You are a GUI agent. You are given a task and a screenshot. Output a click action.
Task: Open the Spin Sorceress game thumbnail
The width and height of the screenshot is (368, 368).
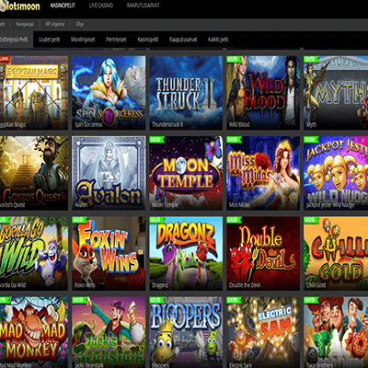(109, 93)
